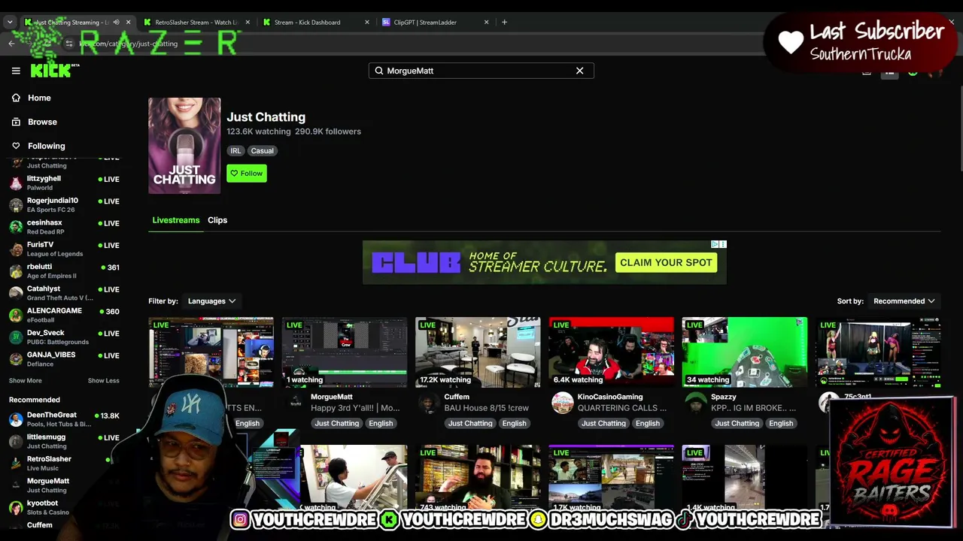Screen dimensions: 963x541
Task: Click the cesinhasx channel avatar
Action: coord(16,227)
